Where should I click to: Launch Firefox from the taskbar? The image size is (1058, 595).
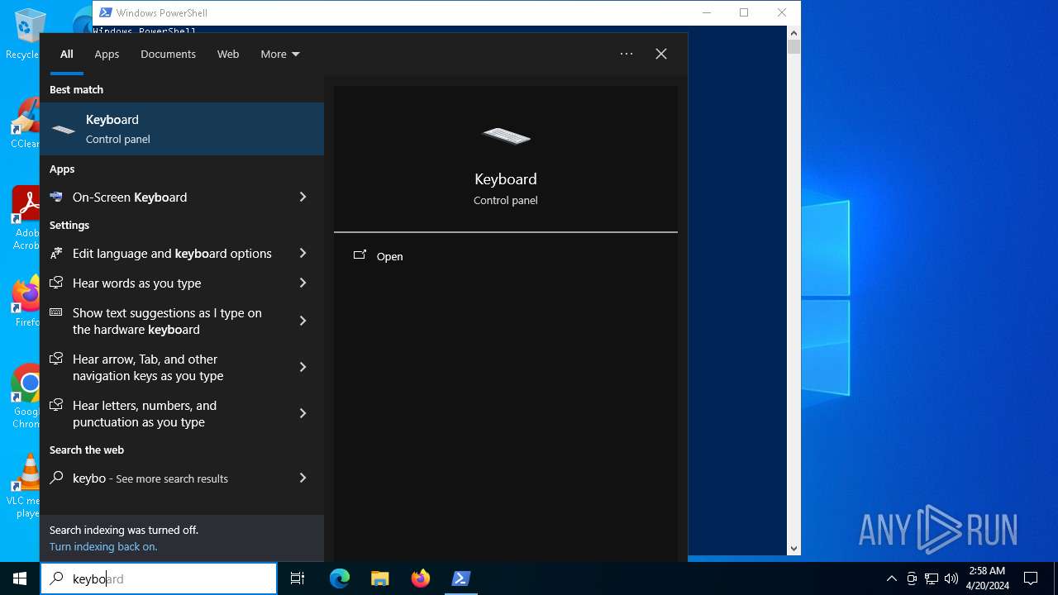(421, 578)
